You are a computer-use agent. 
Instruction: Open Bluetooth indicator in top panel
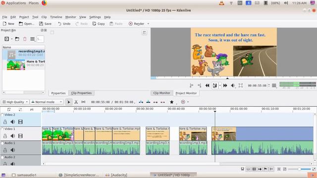coord(249,3)
